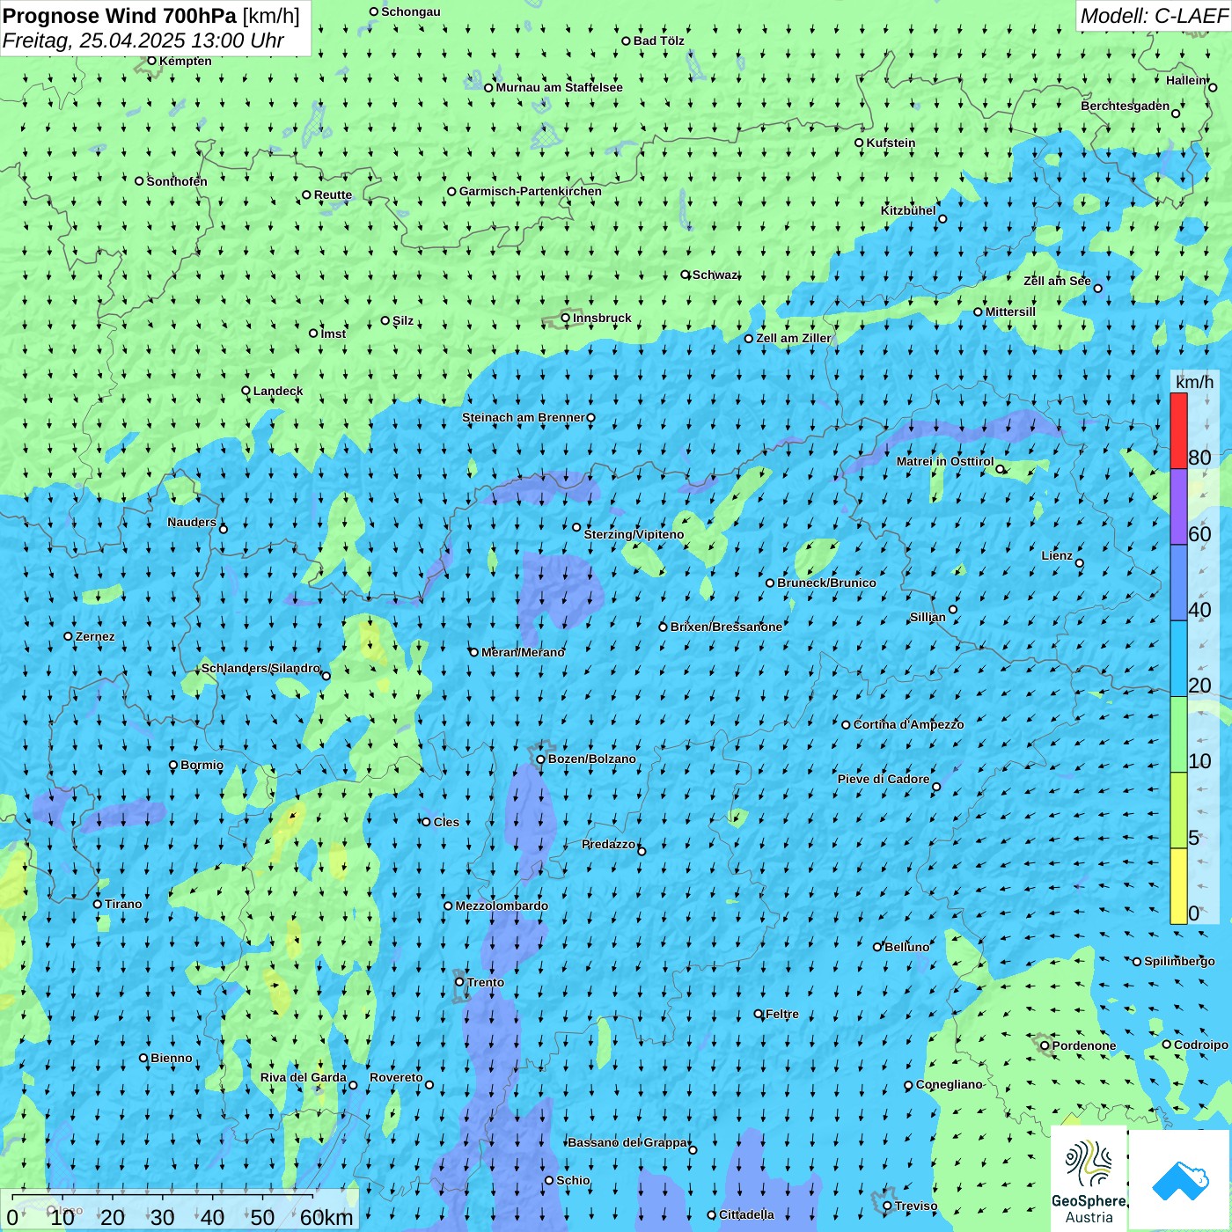The width and height of the screenshot is (1232, 1232).
Task: Click the purple 60 km/h legend color
Action: pyautogui.click(x=1178, y=507)
